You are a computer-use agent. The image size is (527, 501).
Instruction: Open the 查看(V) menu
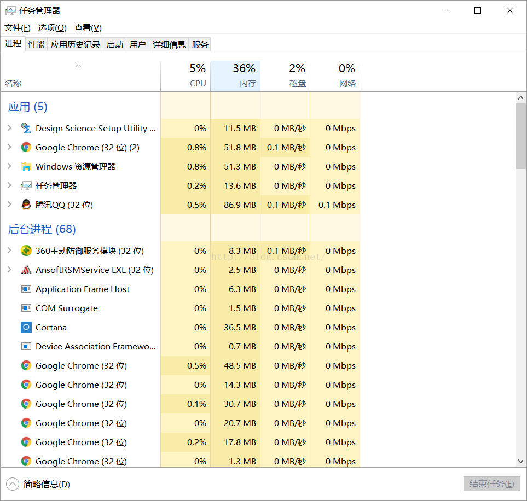pos(88,27)
